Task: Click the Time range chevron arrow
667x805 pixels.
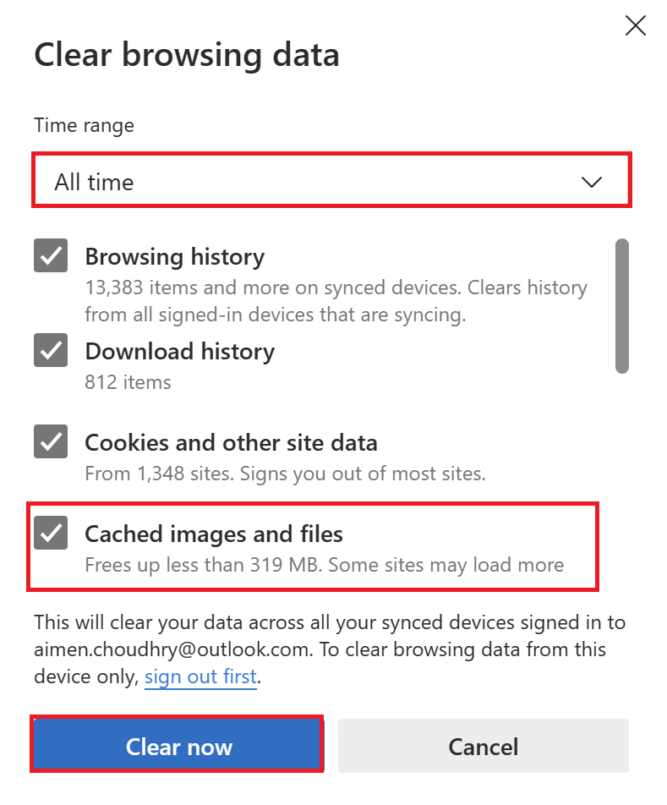Action: 592,182
